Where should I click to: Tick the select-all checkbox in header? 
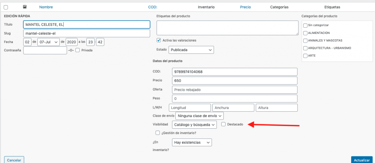pos(6,7)
